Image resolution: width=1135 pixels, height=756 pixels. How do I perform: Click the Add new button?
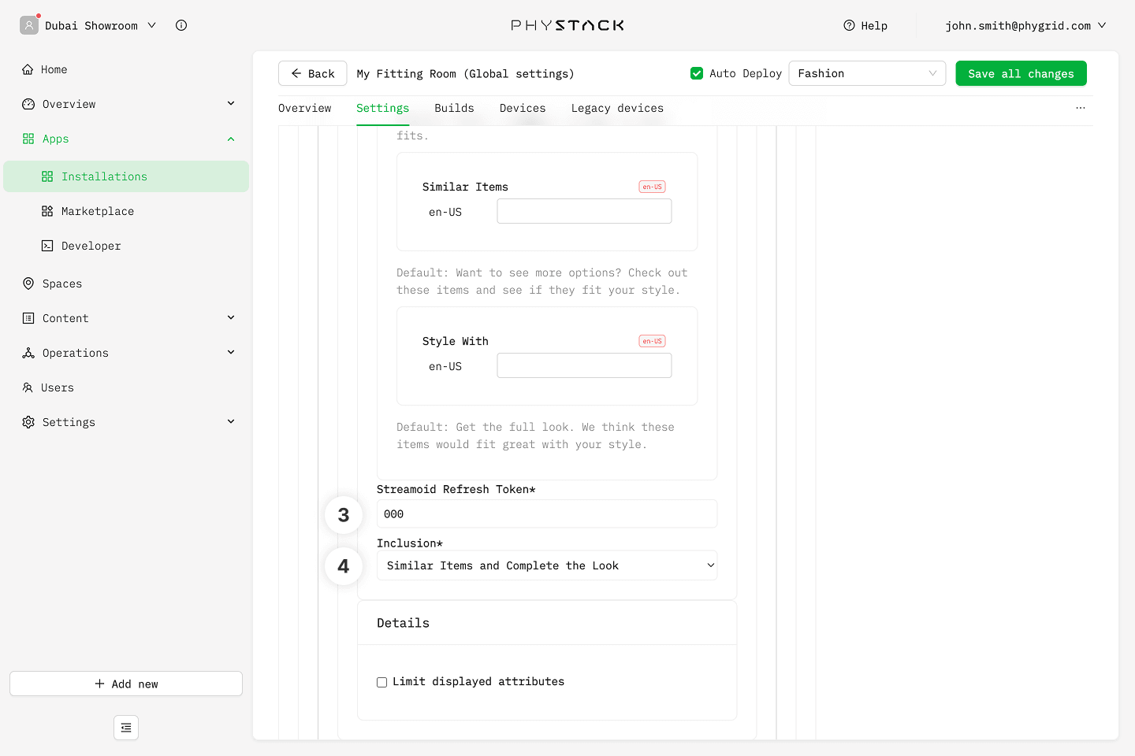pyautogui.click(x=126, y=684)
